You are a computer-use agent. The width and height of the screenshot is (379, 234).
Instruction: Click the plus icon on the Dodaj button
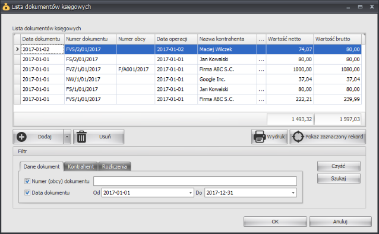[21, 137]
